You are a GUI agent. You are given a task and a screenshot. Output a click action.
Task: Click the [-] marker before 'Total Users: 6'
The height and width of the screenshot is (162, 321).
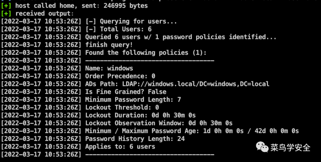pyautogui.click(x=90, y=29)
